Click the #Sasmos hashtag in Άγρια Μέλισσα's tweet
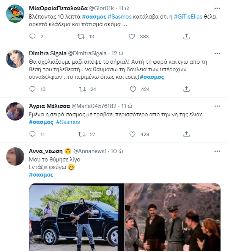Image resolution: width=230 pixels, height=252 pixels. (x=68, y=122)
